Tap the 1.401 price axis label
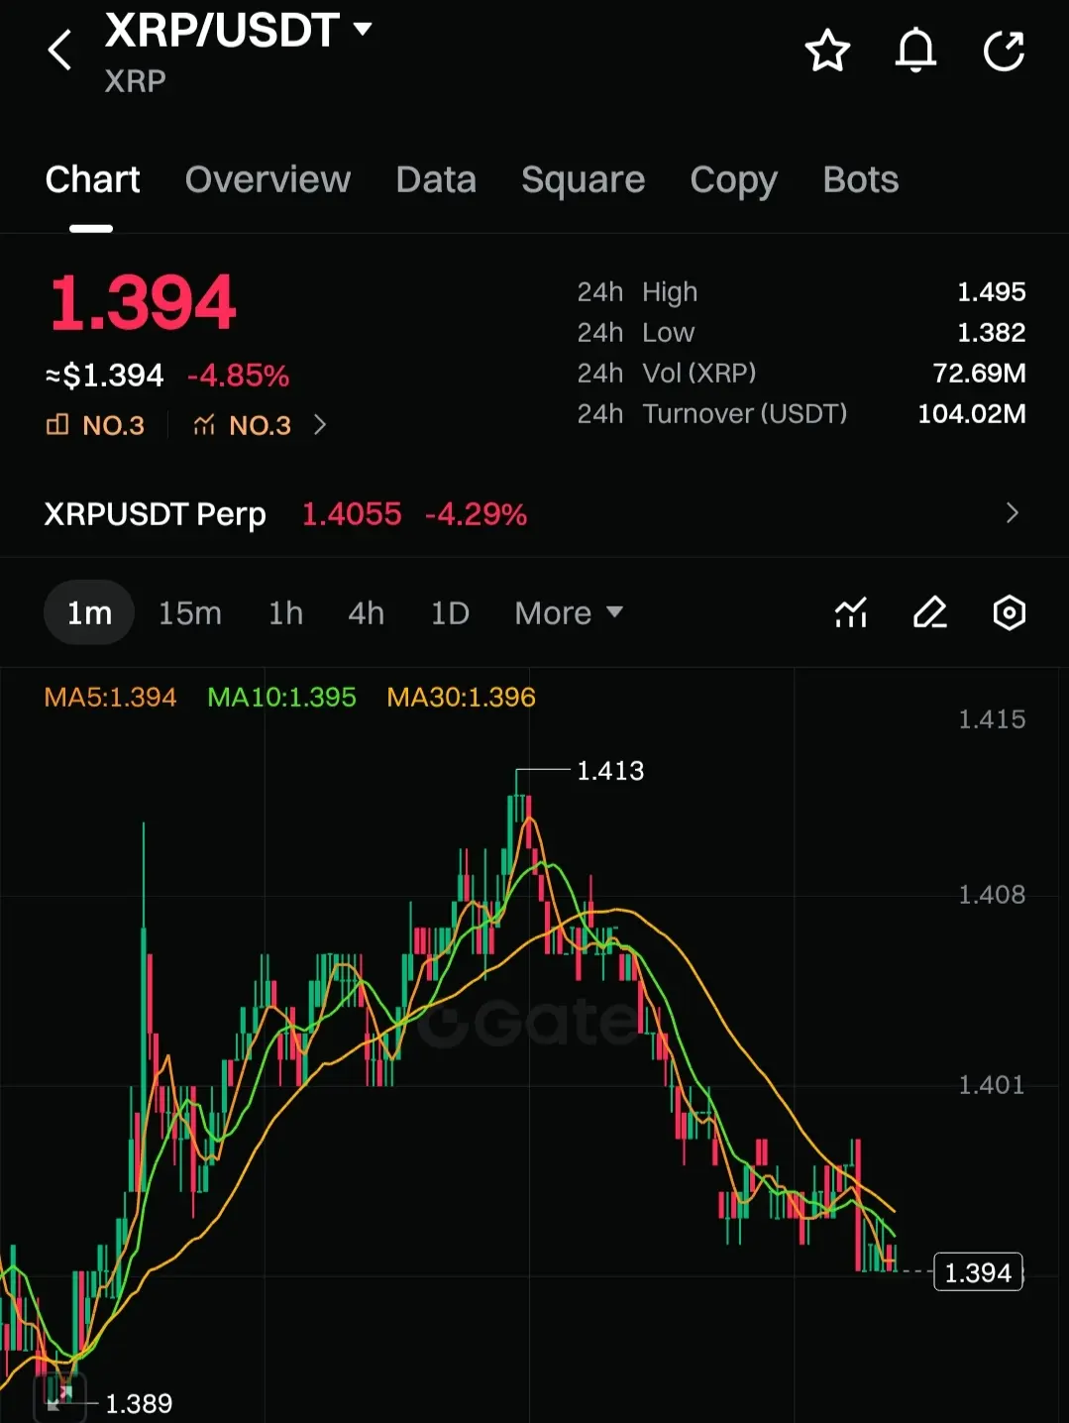Image resolution: width=1069 pixels, height=1423 pixels. pyautogui.click(x=992, y=1085)
